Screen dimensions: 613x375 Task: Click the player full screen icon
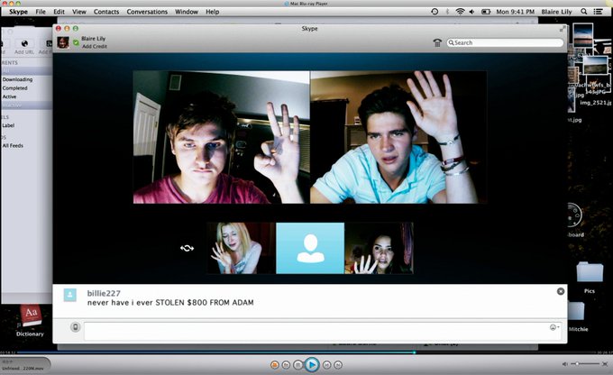coord(605,364)
